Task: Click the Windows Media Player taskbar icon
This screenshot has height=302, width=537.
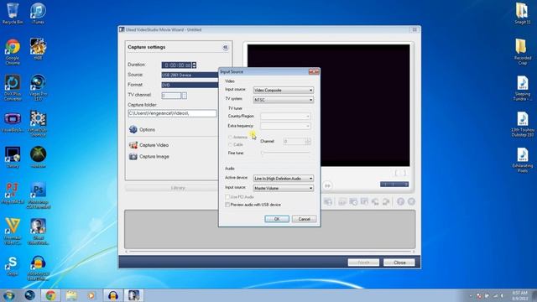Action: [x=91, y=295]
